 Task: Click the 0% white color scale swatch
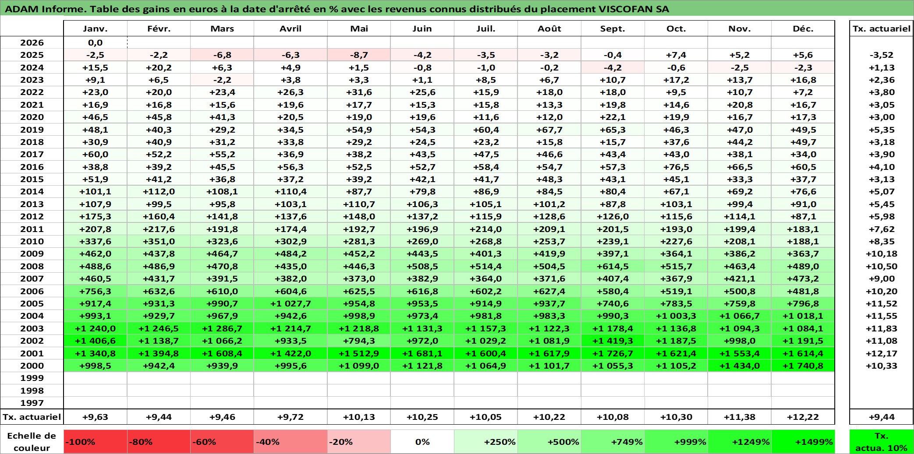click(422, 442)
